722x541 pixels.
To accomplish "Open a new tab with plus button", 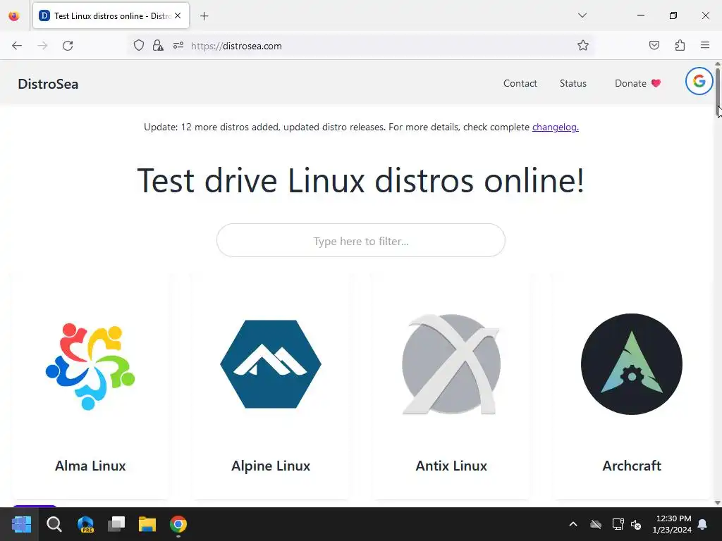I will pos(204,16).
